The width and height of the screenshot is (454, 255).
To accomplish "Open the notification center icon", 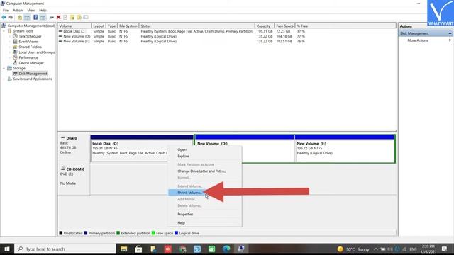I will tap(445, 249).
